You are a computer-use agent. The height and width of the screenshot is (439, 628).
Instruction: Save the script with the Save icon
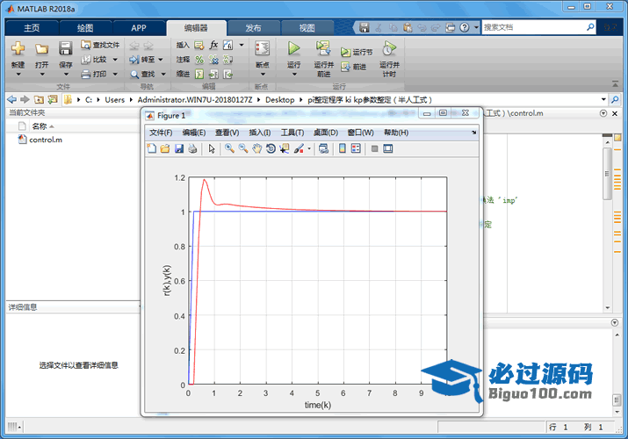coord(65,49)
